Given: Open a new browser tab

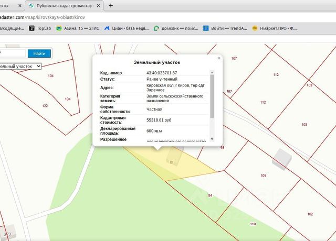Looking at the screenshot, I should tap(110, 6).
